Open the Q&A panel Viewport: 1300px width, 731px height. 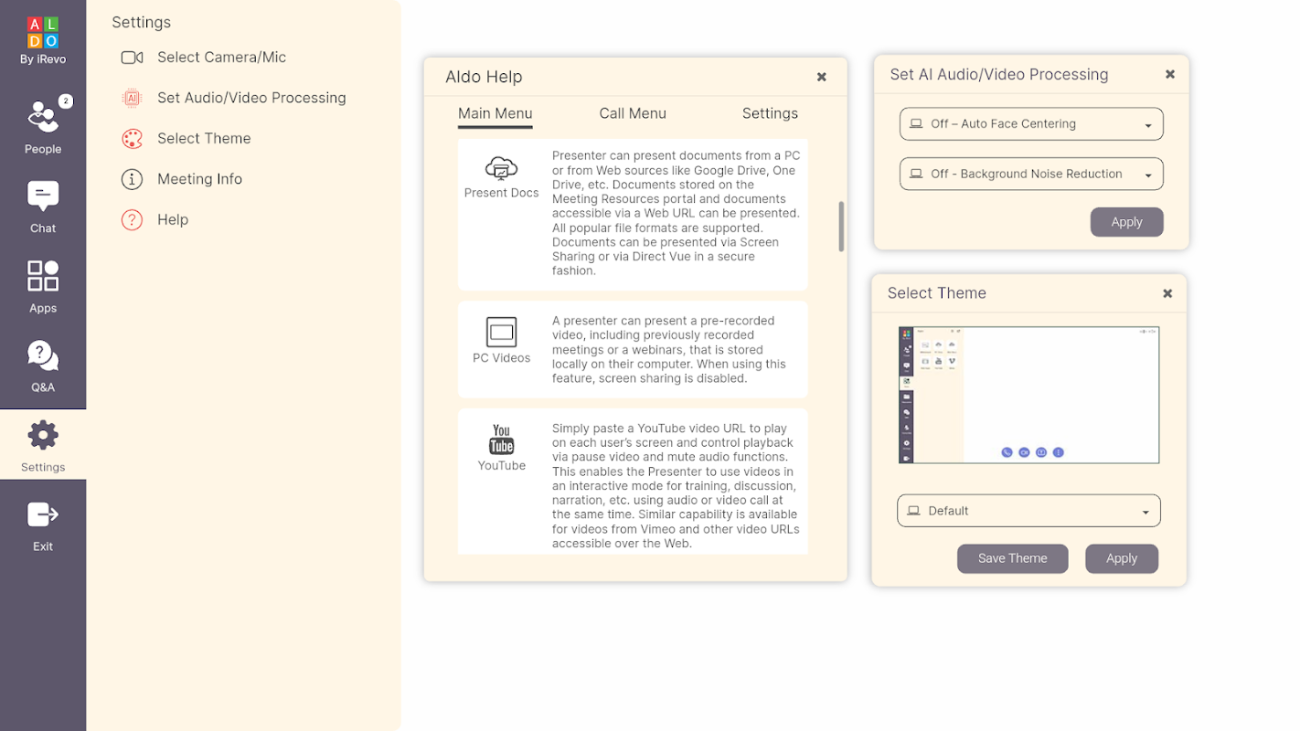(x=43, y=365)
